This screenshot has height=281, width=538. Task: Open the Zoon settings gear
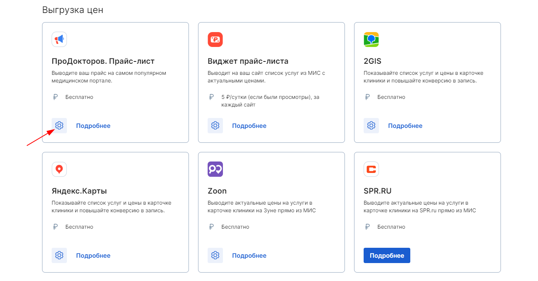click(x=215, y=255)
